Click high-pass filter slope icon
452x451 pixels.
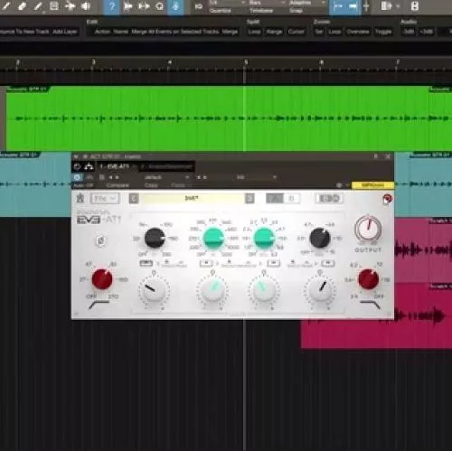point(99,305)
